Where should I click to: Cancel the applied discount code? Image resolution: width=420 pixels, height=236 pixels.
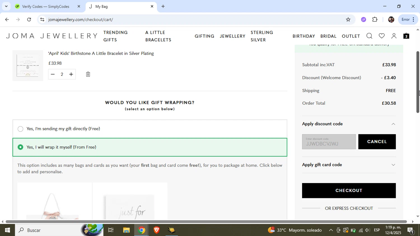(x=377, y=142)
